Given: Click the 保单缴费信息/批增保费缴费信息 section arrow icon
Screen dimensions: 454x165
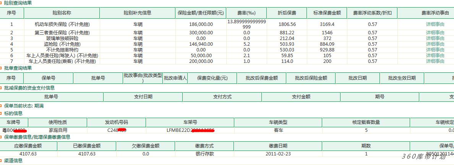Looking at the screenshot, I should coord(1,137).
